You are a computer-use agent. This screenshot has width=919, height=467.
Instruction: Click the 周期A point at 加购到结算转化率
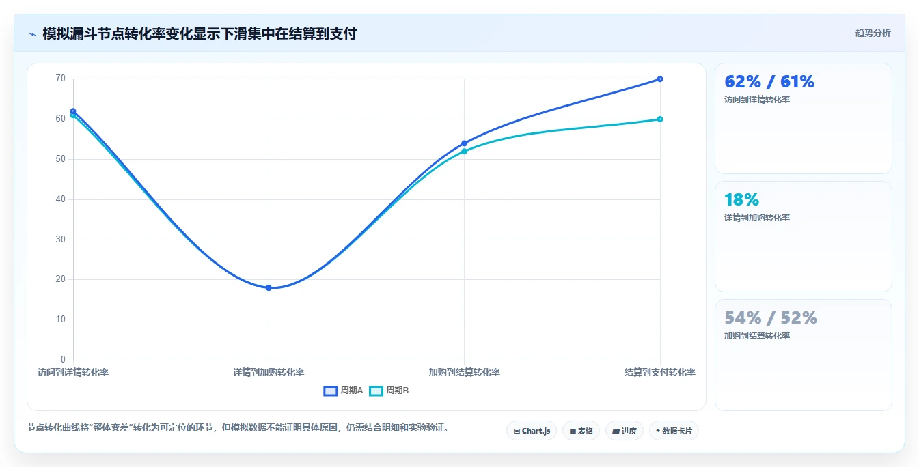click(465, 143)
